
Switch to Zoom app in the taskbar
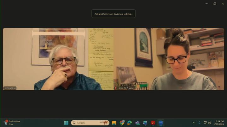pos(161,123)
